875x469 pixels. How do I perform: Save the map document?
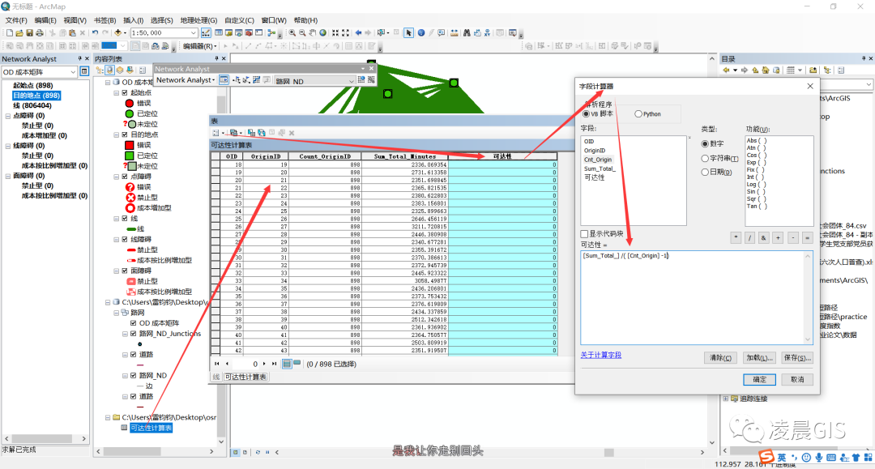tap(30, 33)
